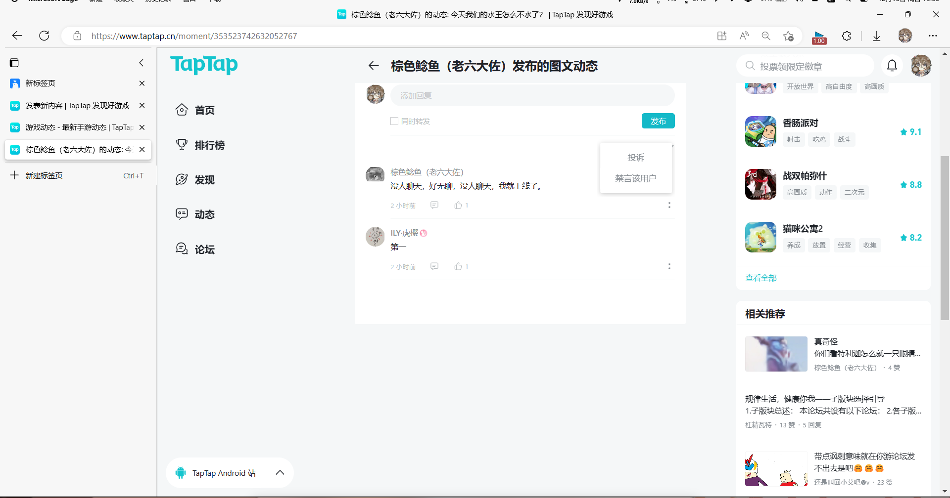950x498 pixels.
Task: Open 带点讽刺意味 recommended post title
Action: coord(865,462)
